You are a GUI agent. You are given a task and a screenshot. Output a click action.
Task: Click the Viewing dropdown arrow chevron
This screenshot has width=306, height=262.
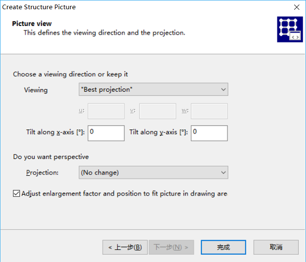pos(223,90)
